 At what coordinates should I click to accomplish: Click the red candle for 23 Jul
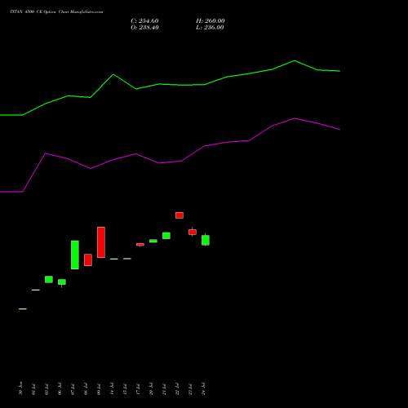pyautogui.click(x=193, y=232)
